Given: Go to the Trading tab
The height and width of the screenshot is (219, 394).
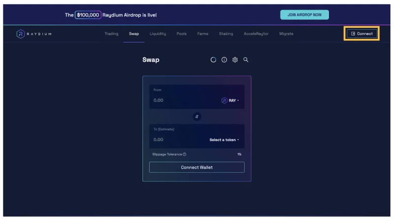Looking at the screenshot, I should [111, 33].
